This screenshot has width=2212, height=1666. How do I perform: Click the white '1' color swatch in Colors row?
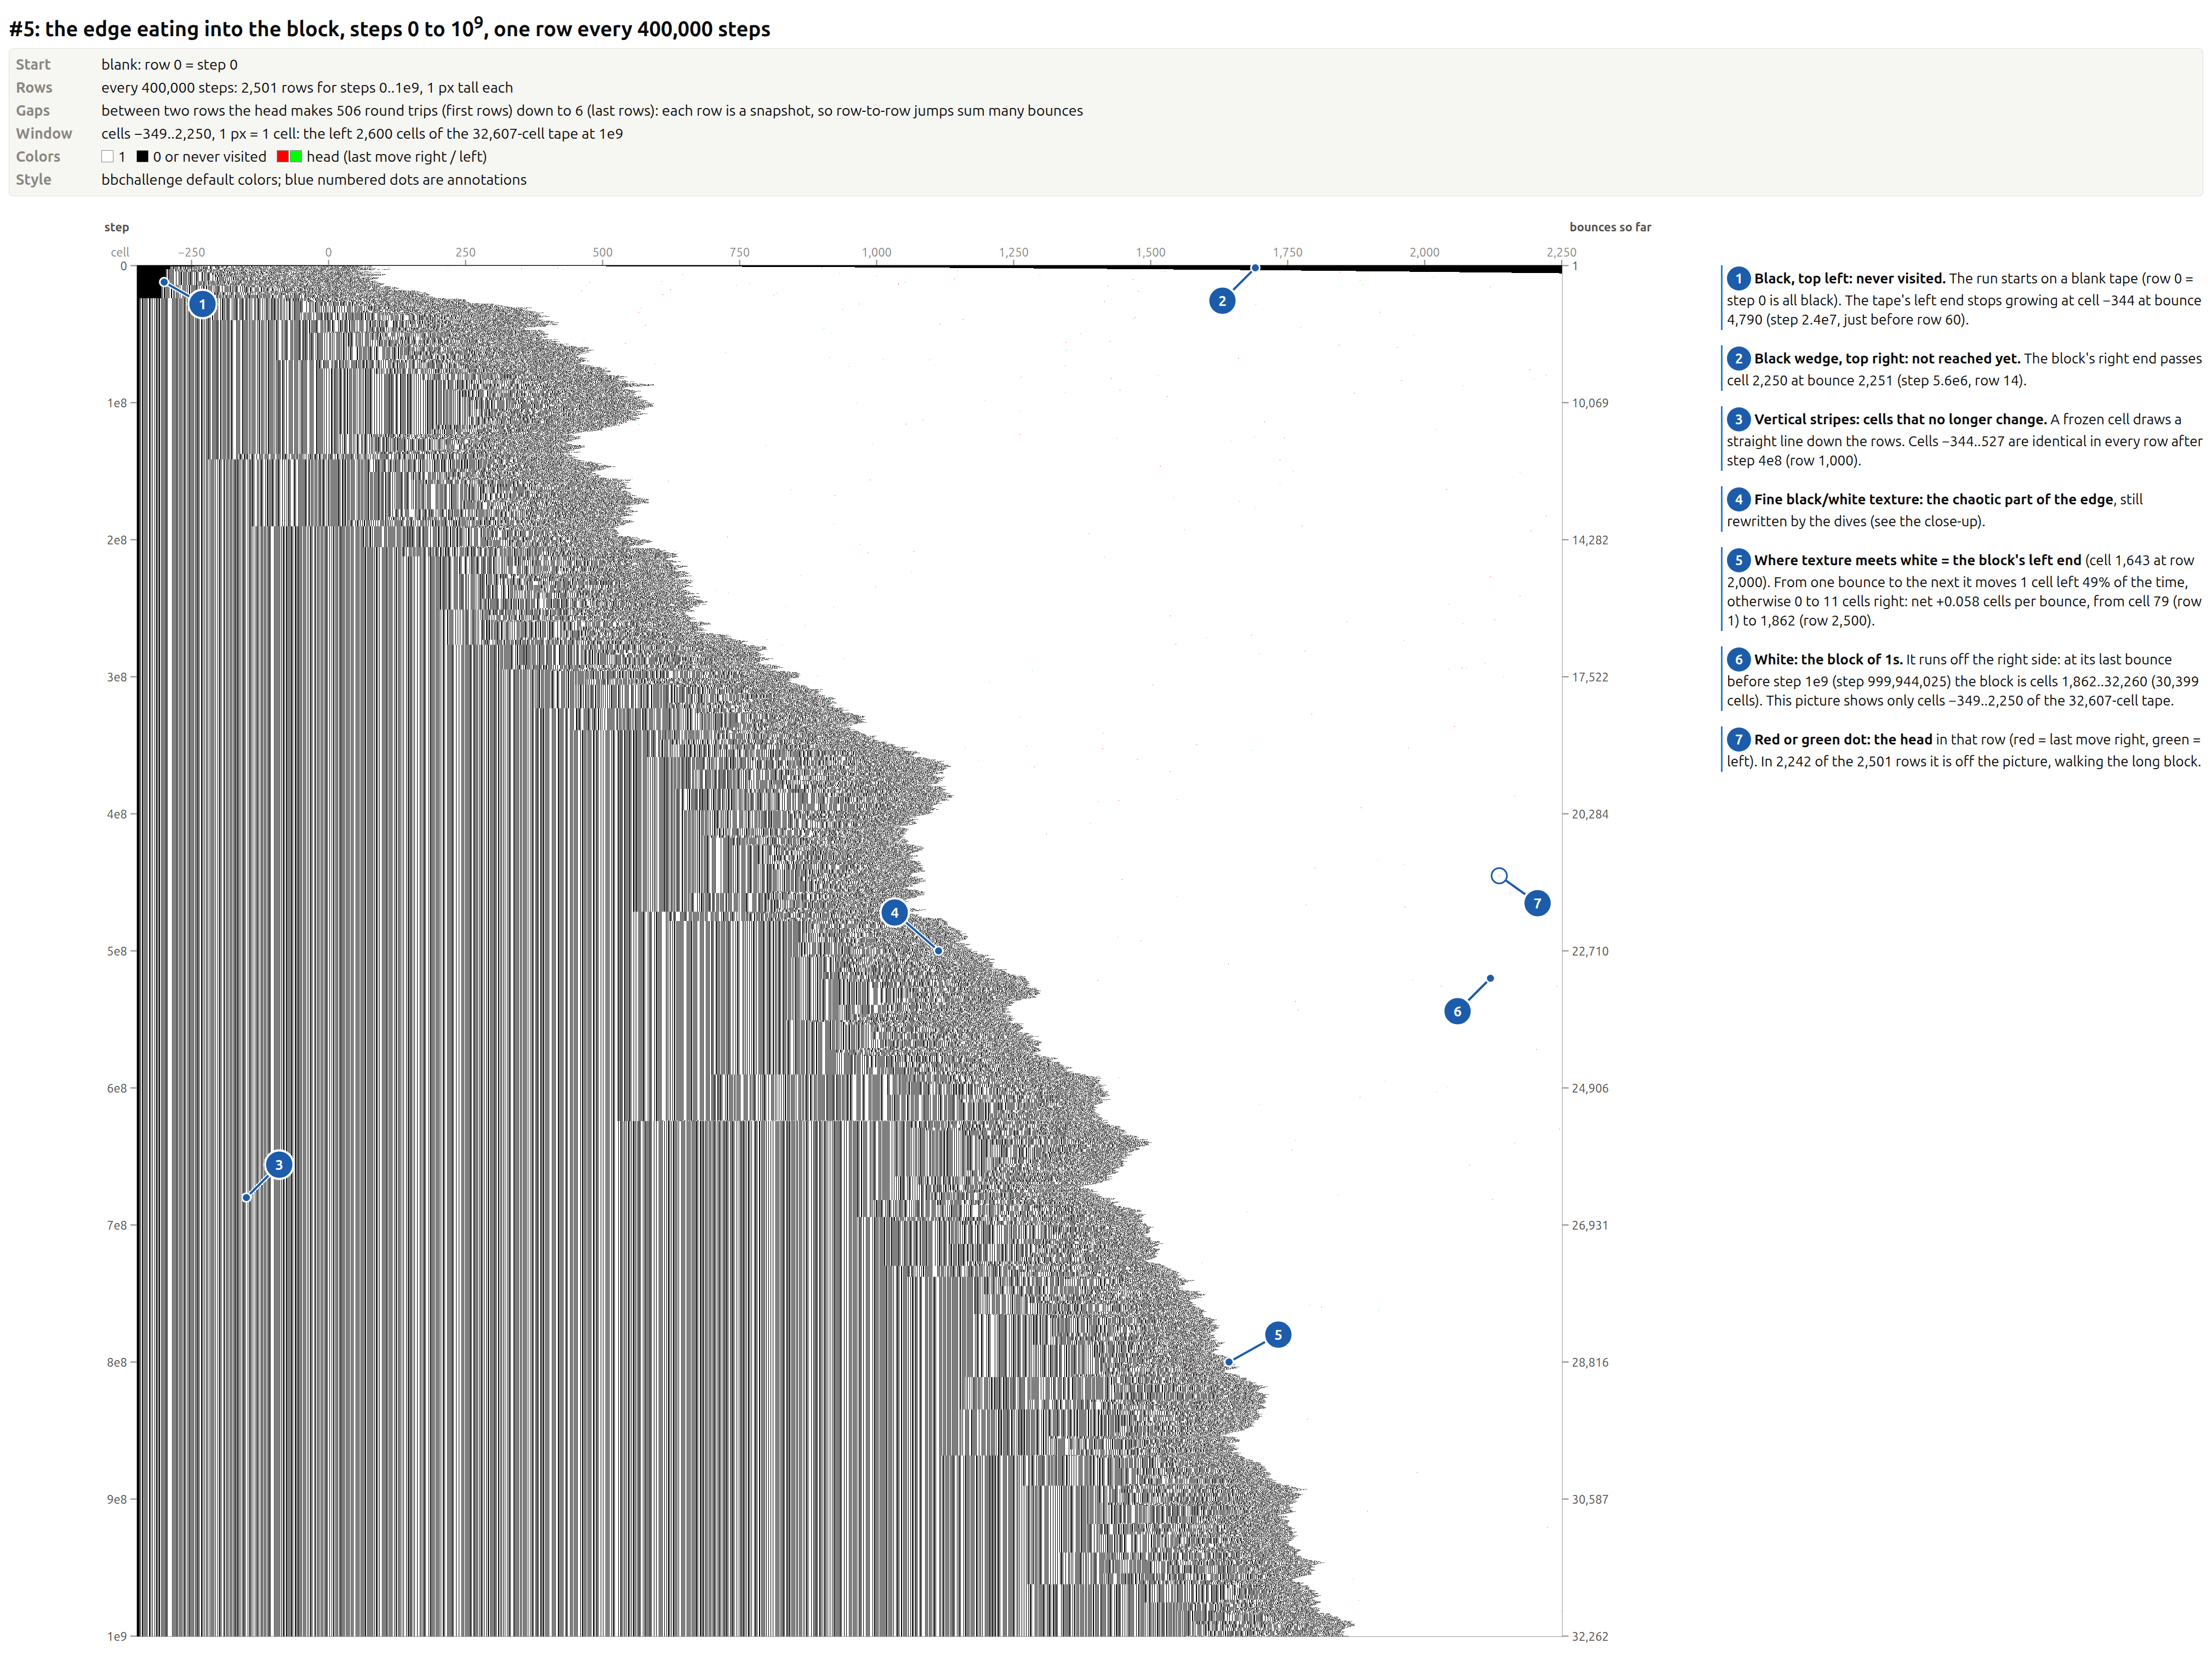click(107, 157)
